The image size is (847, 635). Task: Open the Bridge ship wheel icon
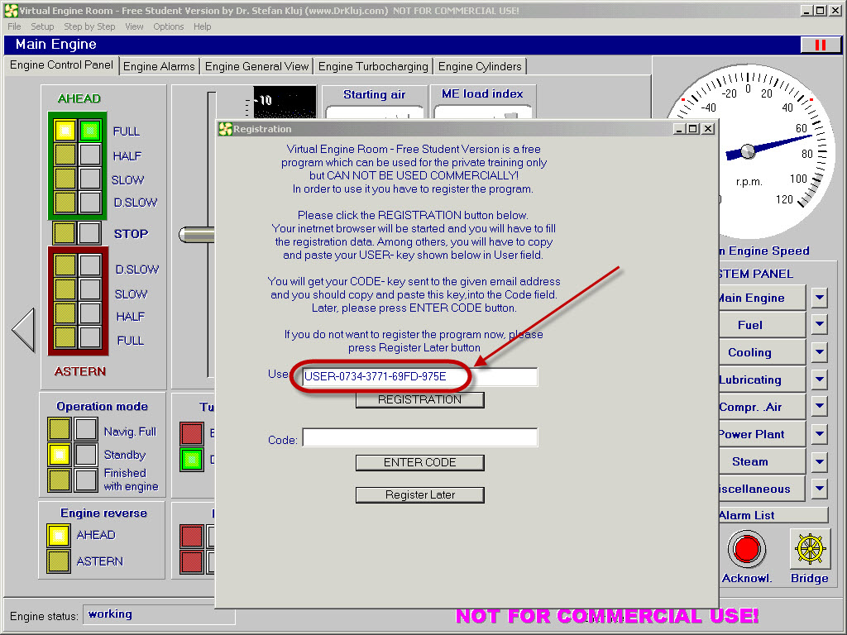(809, 549)
